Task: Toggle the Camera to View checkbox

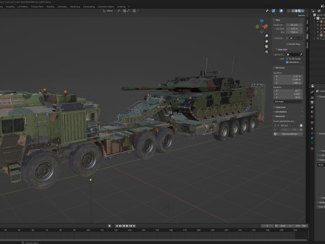Action: click(287, 62)
